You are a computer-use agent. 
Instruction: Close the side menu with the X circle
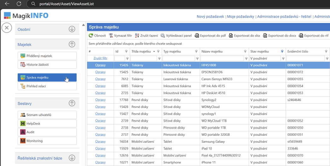point(7,28)
